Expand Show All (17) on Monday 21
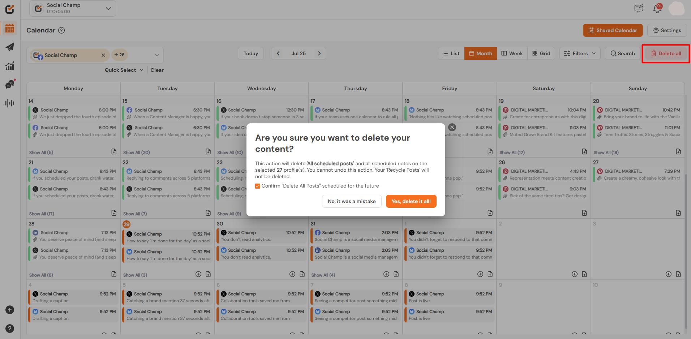This screenshot has height=339, width=691. pos(42,214)
